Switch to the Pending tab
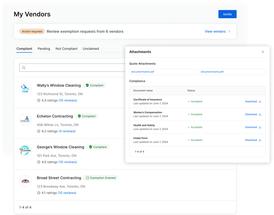 pos(44,48)
